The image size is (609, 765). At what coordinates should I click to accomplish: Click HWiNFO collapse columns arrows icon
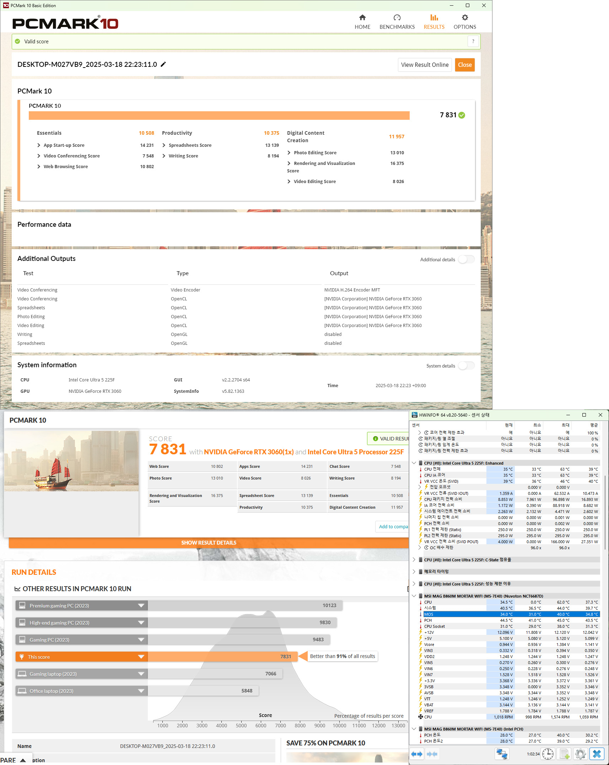pos(432,754)
